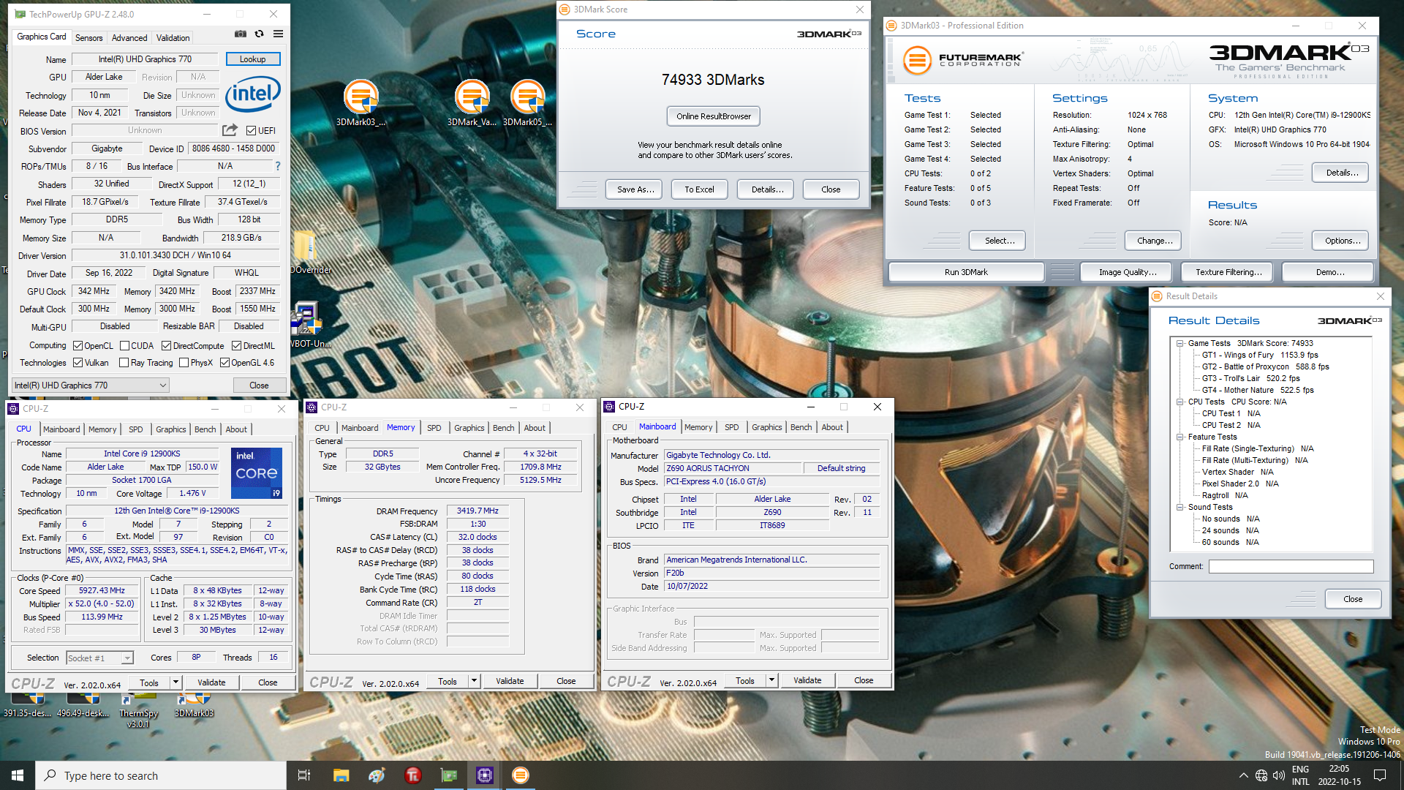Toggle the UEFI checkbox in GPU-Z
The height and width of the screenshot is (790, 1404).
tap(251, 131)
